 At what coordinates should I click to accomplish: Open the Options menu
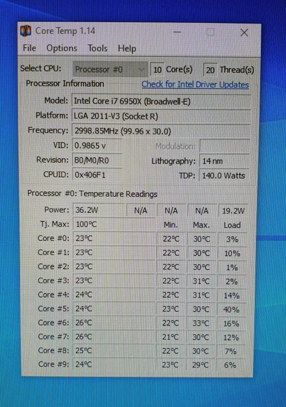(62, 48)
